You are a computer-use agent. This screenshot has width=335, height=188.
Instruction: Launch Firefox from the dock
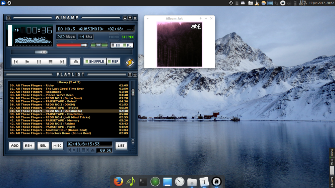(x=118, y=182)
